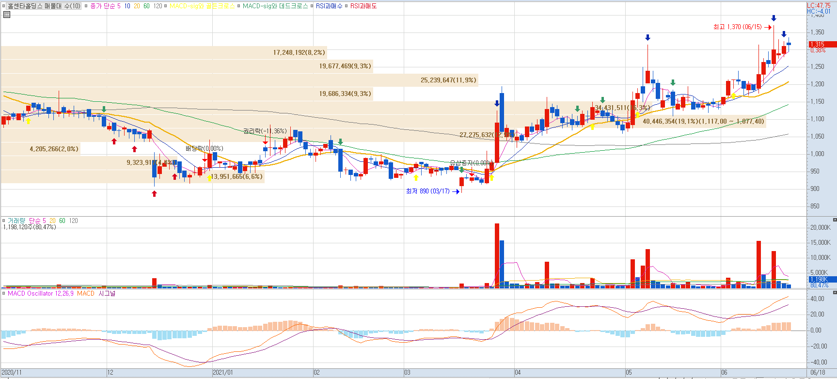Click the 종가 단순 legend label
Image resolution: width=837 pixels, height=379 pixels.
pos(102,6)
